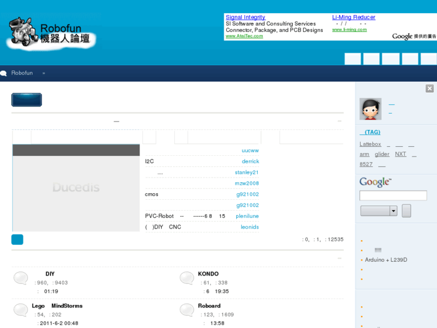The width and height of the screenshot is (437, 328).
Task: Open the KONDO forum title
Action: (208, 274)
